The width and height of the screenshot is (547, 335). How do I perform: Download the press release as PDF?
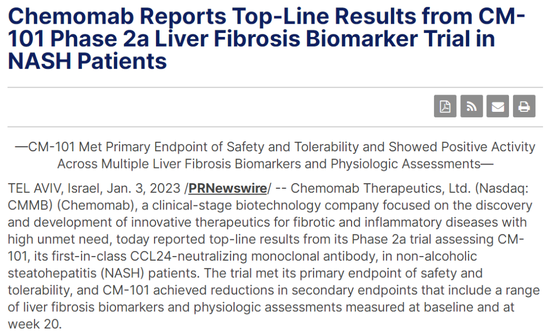click(x=445, y=107)
